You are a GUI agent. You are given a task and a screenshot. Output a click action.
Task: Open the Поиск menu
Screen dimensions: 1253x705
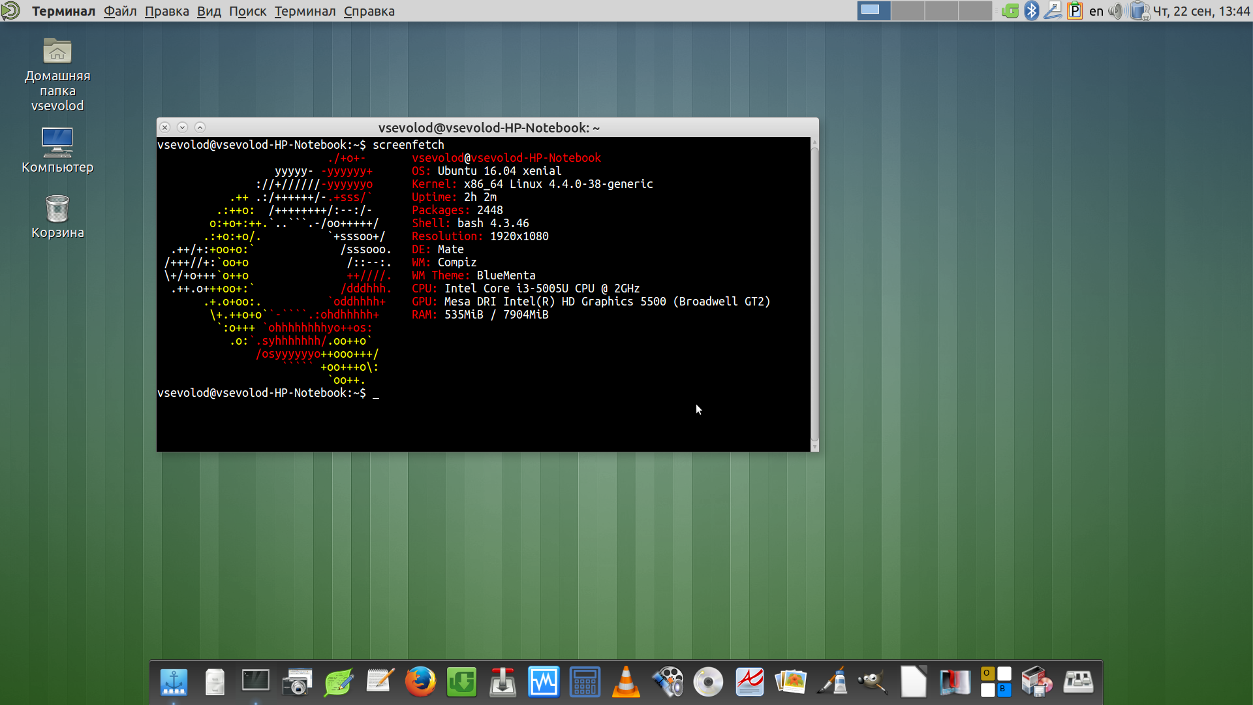(247, 11)
